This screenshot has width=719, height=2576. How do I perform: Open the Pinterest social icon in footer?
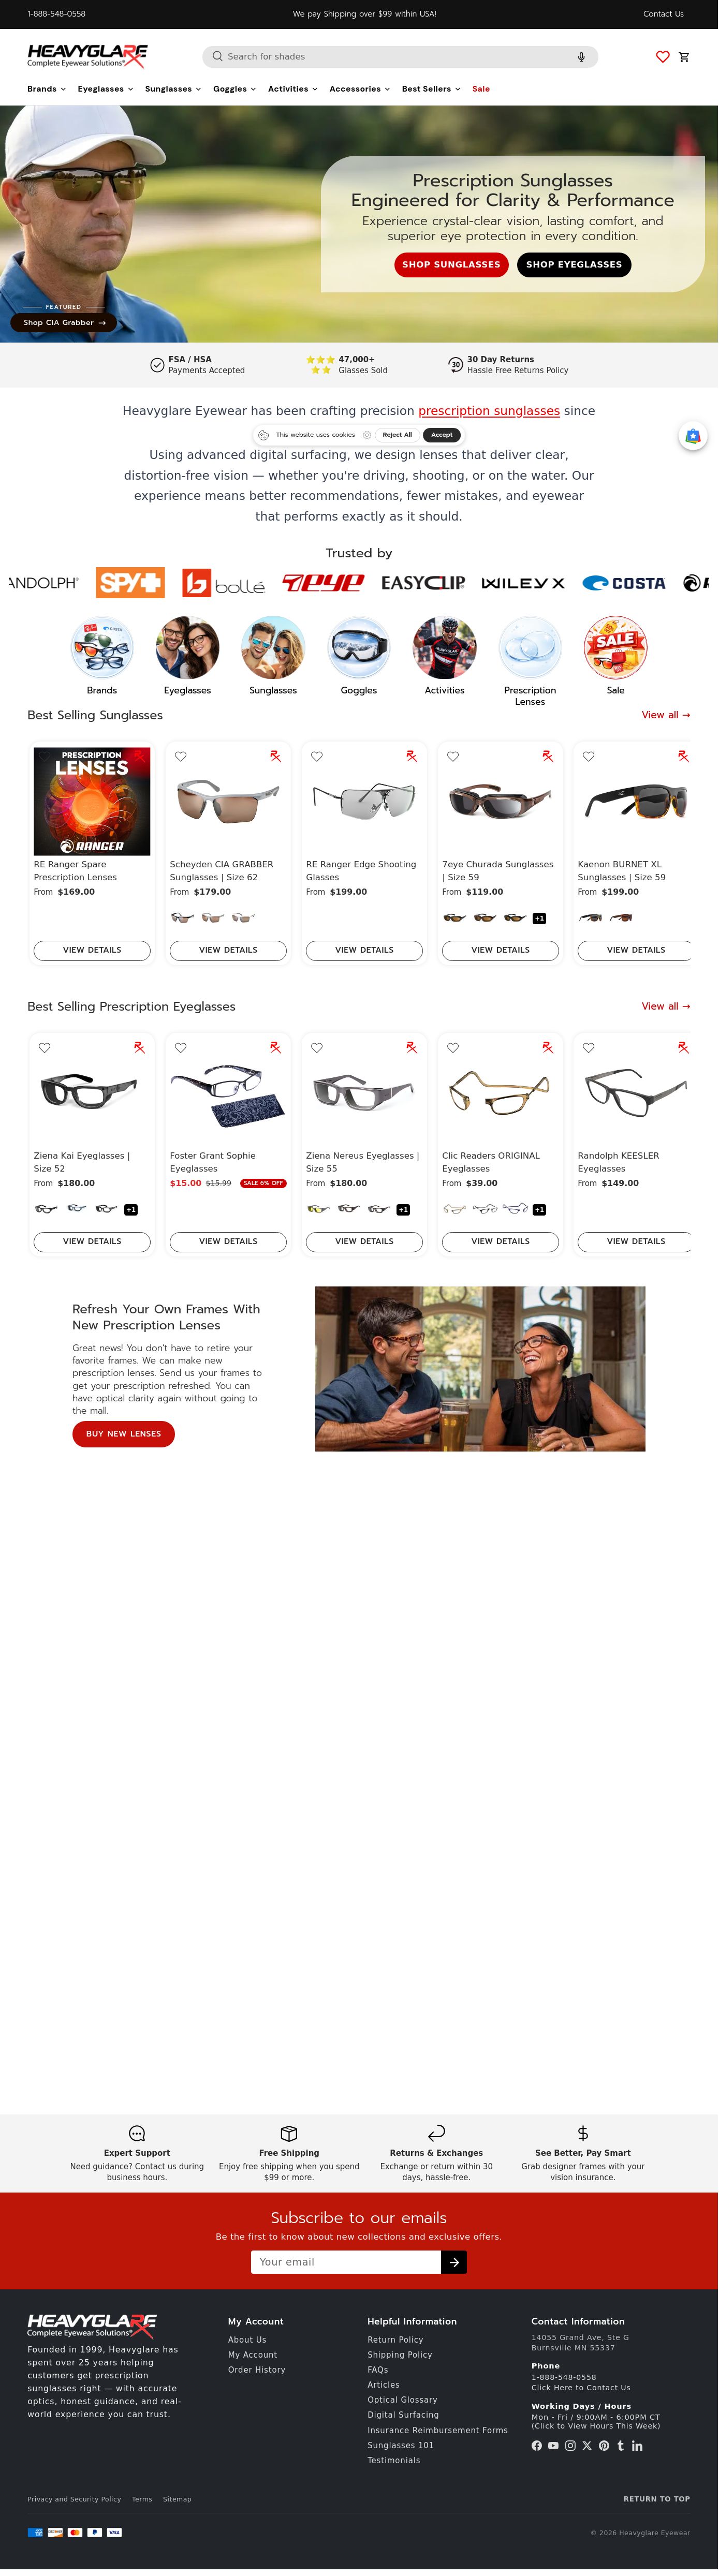point(604,2445)
